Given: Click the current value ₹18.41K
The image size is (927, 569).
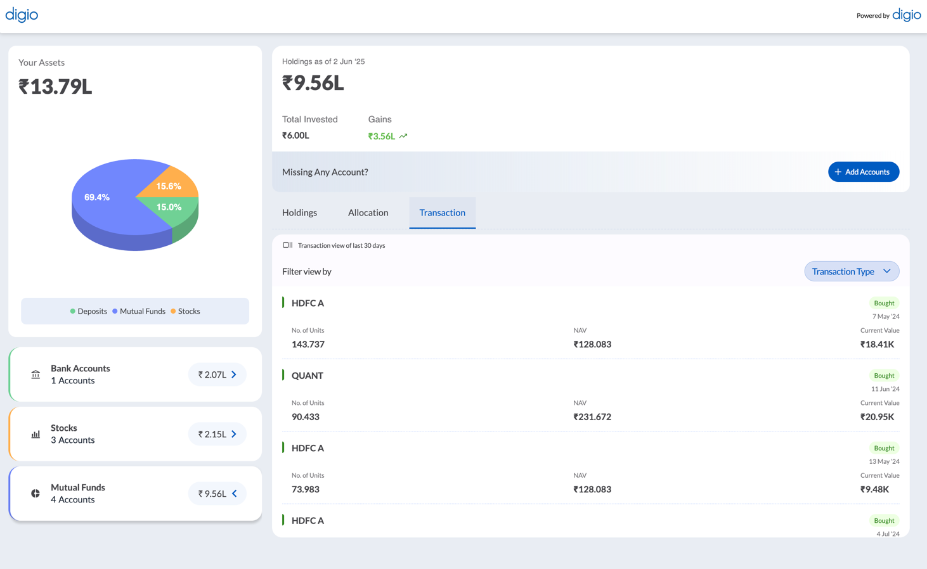Looking at the screenshot, I should (877, 345).
